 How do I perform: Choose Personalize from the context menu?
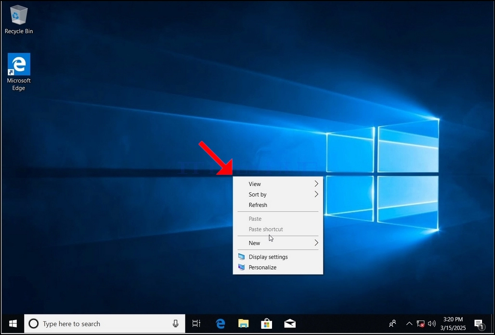[x=278, y=267]
